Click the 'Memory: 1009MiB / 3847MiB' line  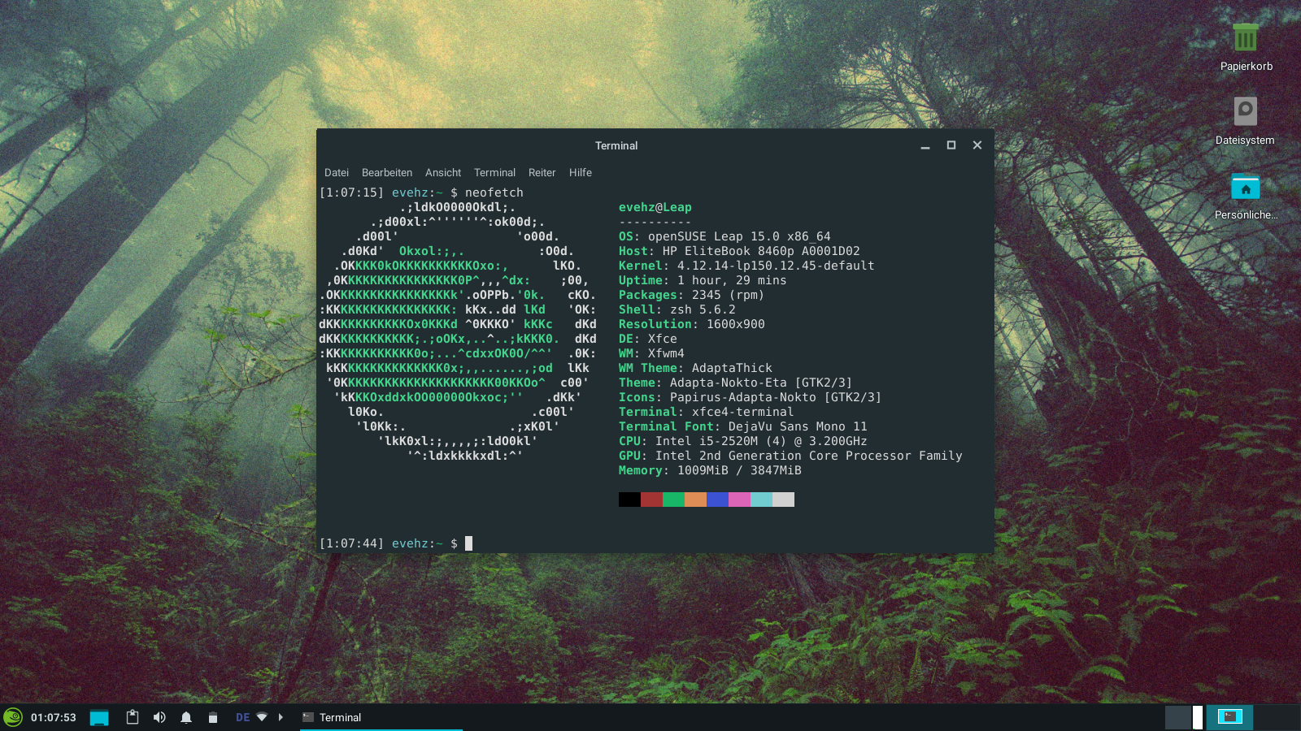coord(710,470)
